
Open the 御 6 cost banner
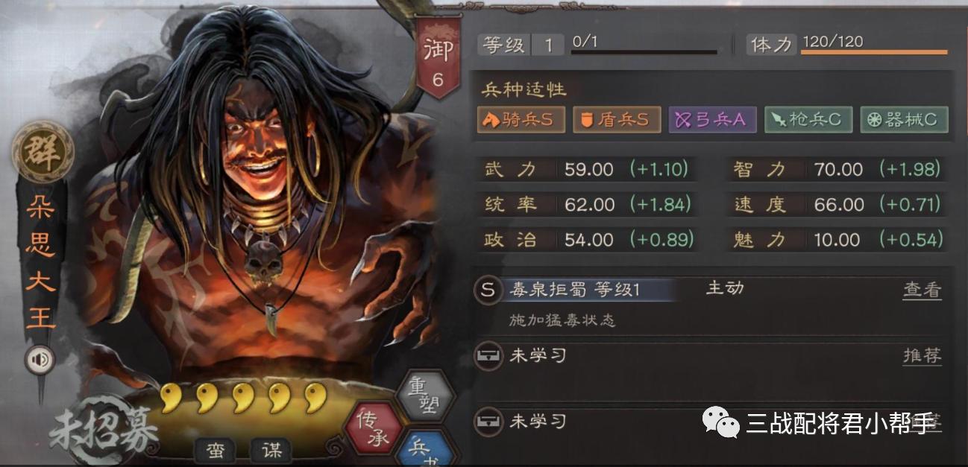[437, 64]
